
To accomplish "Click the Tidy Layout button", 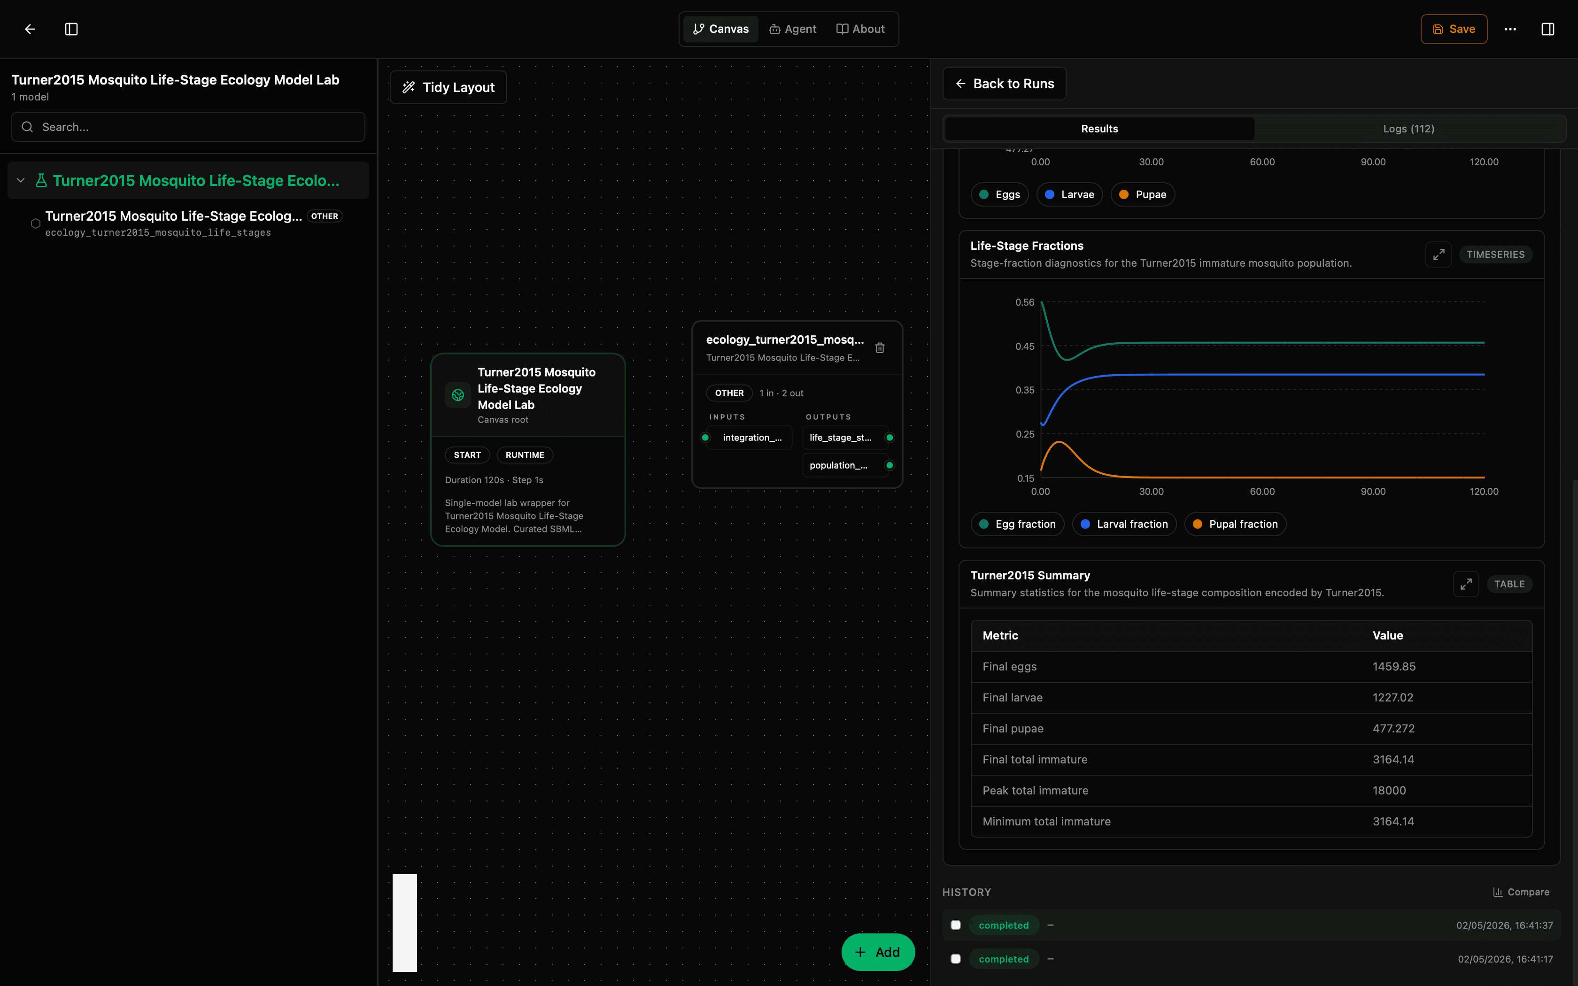I will (449, 87).
